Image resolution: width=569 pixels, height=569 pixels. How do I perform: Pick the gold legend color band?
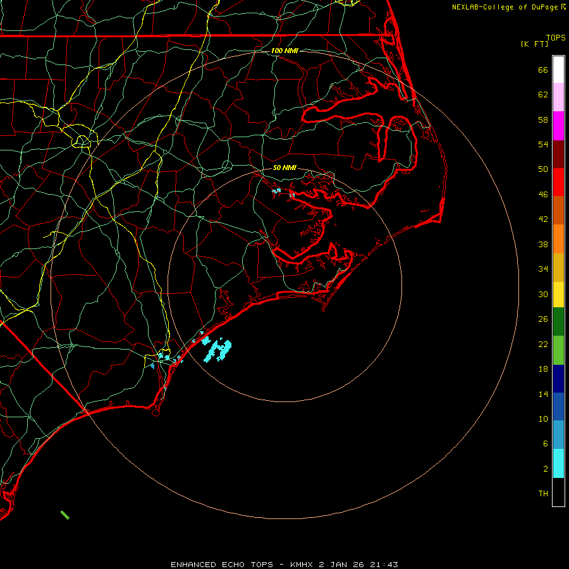point(558,268)
